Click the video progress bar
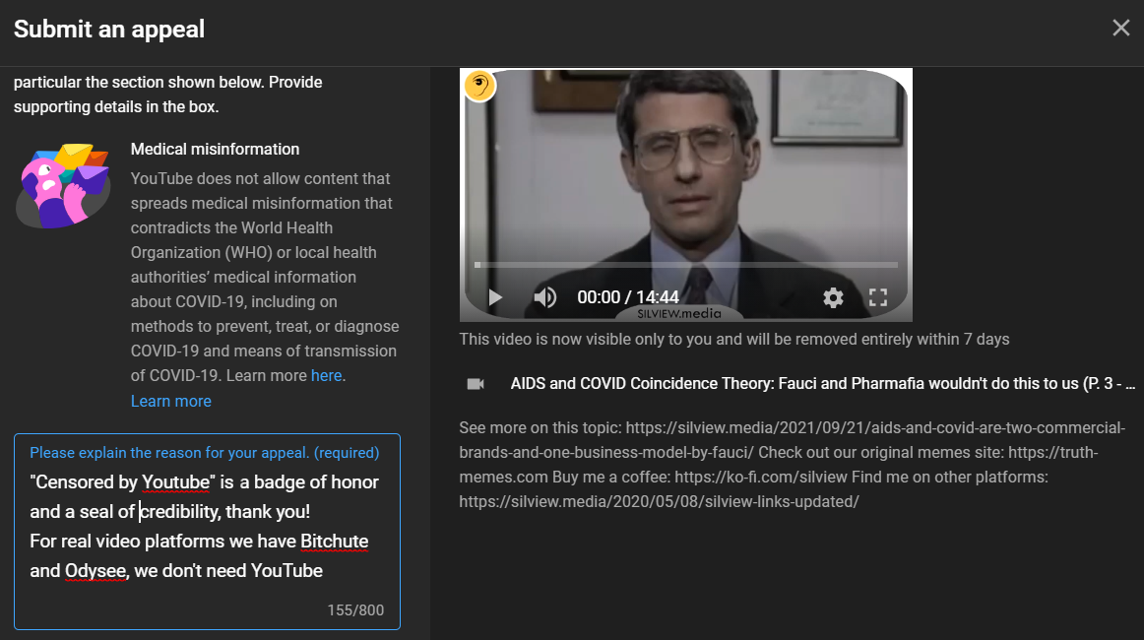Screen dimensions: 1144x640 click(x=685, y=265)
